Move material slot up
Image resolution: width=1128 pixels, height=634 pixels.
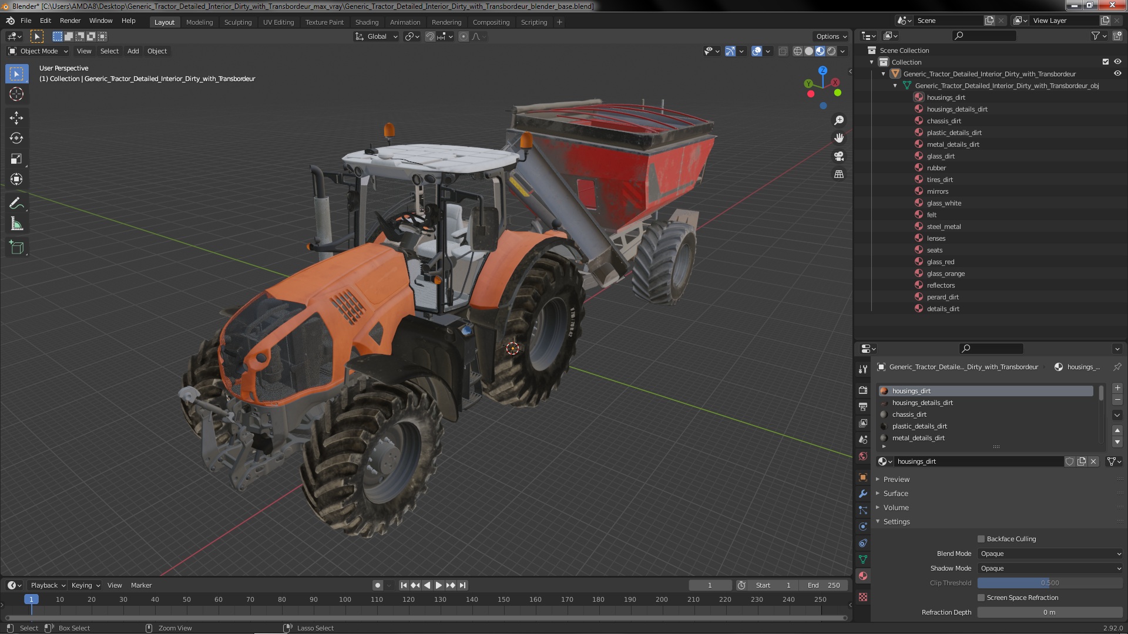point(1117,430)
